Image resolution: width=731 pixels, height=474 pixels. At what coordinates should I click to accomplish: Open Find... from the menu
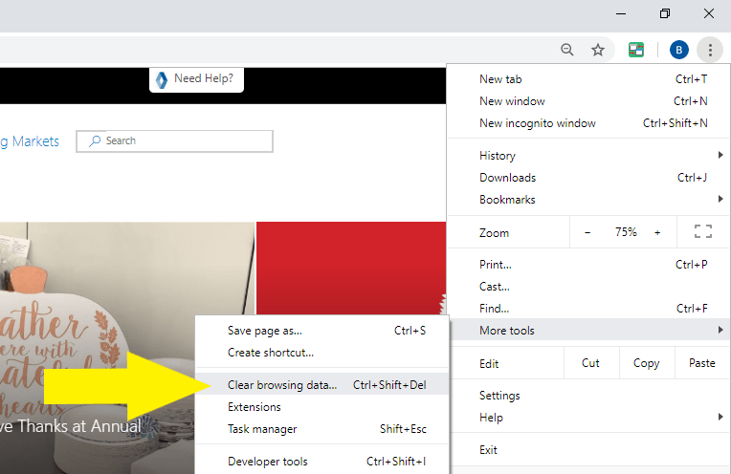point(588,309)
